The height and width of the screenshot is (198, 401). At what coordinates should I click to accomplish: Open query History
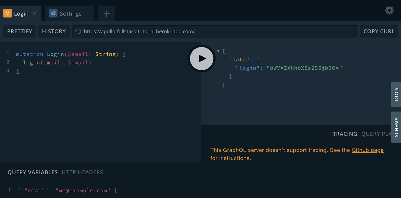coord(54,31)
